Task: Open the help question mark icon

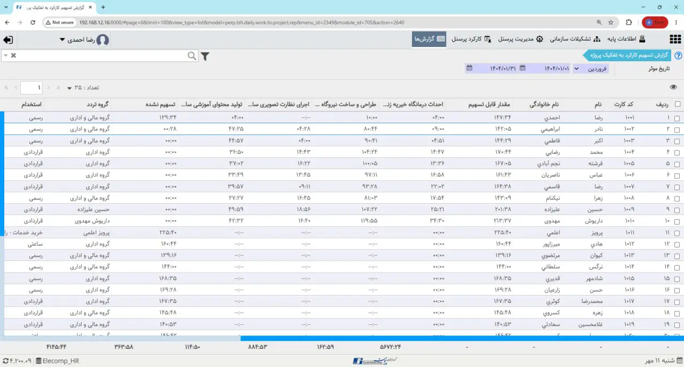Action: coord(678,55)
